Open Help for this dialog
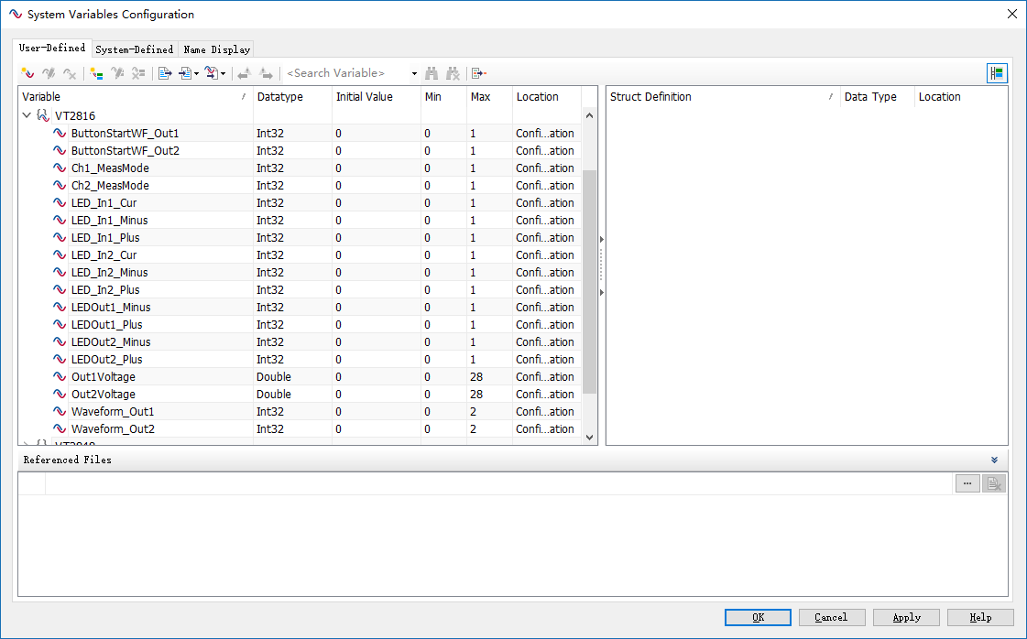 tap(980, 617)
